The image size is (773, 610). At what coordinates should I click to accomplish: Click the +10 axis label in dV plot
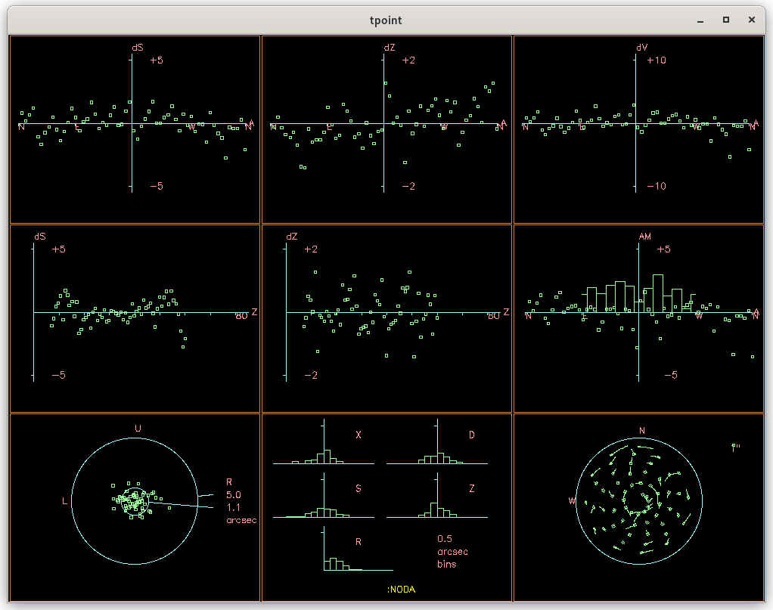click(657, 60)
